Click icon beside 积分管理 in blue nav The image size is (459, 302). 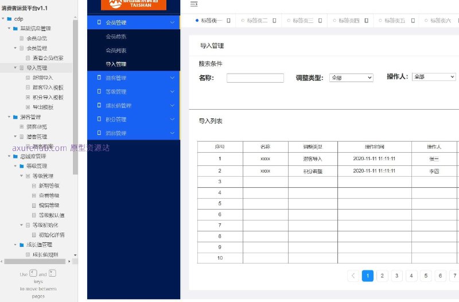pyautogui.click(x=99, y=119)
